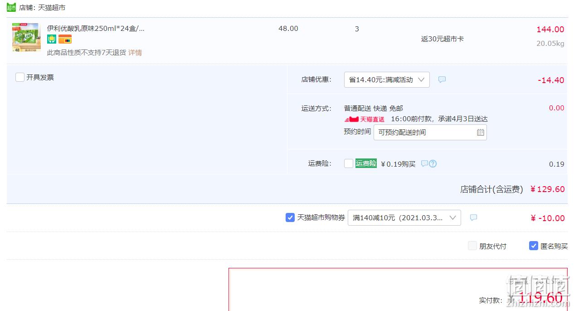This screenshot has width=574, height=311.
Task: Click the quantity value 3
Action: point(357,29)
